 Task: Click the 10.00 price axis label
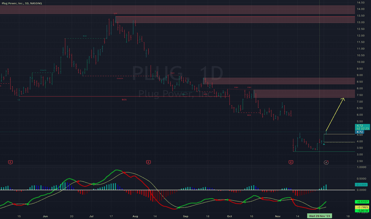coord(361,62)
